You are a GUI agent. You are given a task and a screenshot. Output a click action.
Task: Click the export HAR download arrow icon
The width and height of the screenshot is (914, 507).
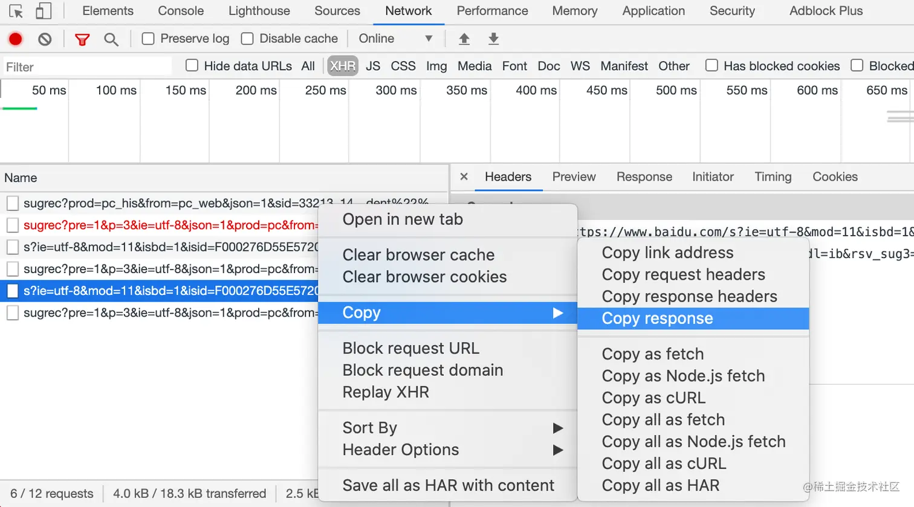(x=494, y=39)
